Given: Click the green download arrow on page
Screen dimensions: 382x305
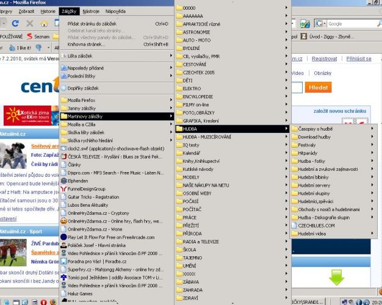Looking at the screenshot, I should click(336, 277).
